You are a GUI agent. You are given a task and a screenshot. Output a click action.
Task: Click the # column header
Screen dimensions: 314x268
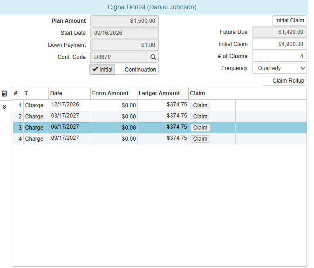click(x=18, y=93)
